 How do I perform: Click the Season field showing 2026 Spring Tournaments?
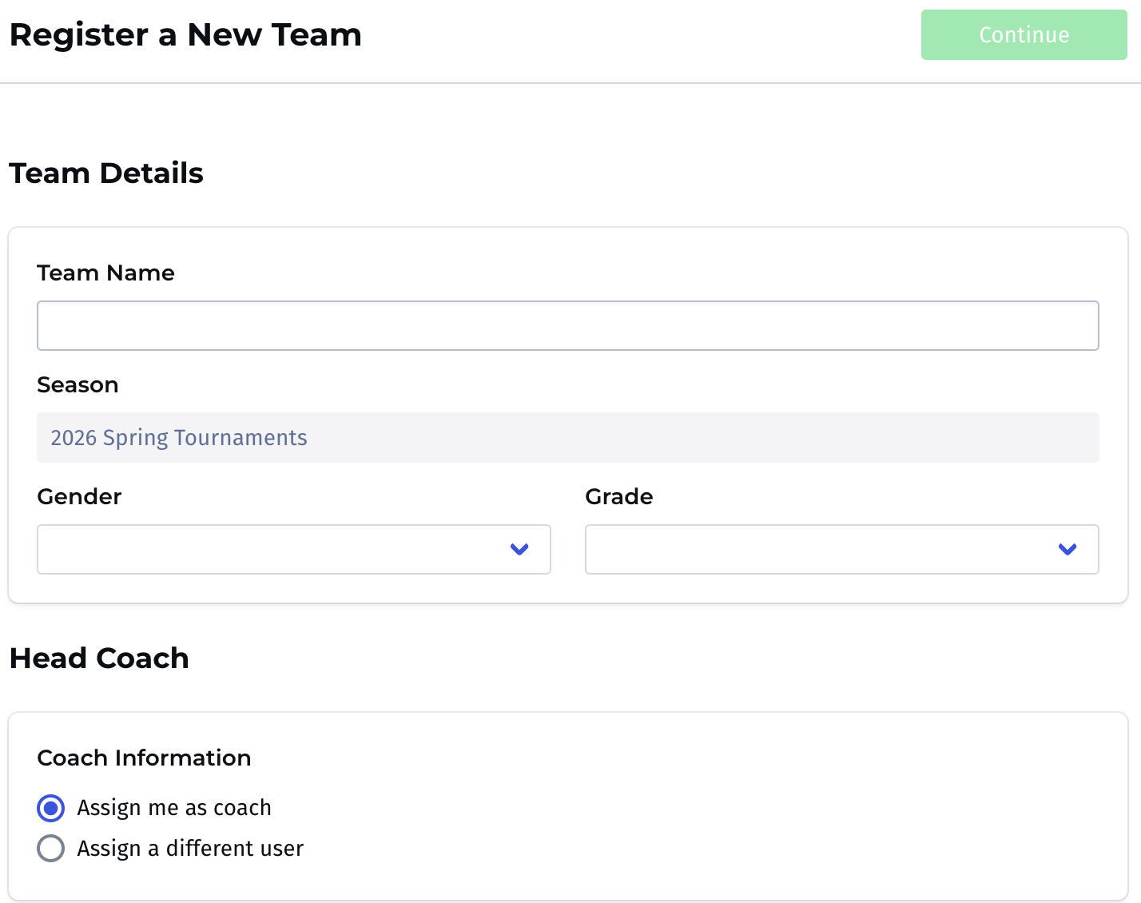point(567,437)
